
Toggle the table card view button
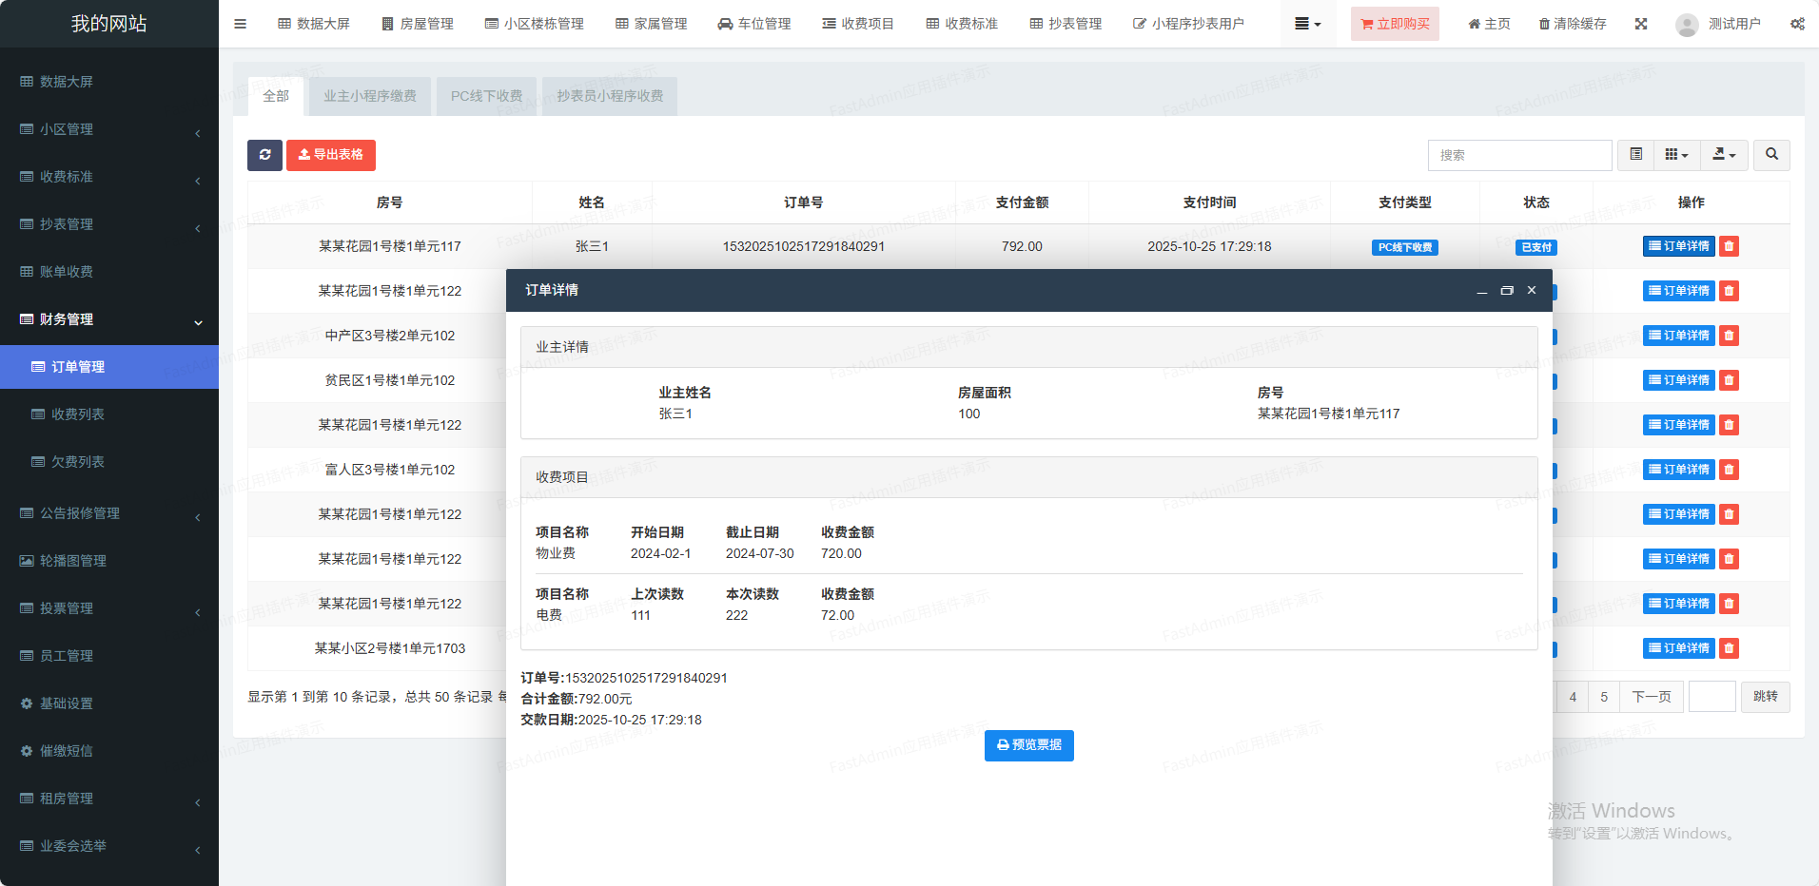tap(1635, 155)
